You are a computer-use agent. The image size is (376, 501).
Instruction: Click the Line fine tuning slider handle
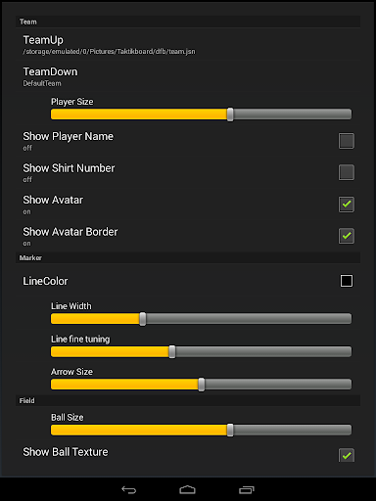click(172, 351)
